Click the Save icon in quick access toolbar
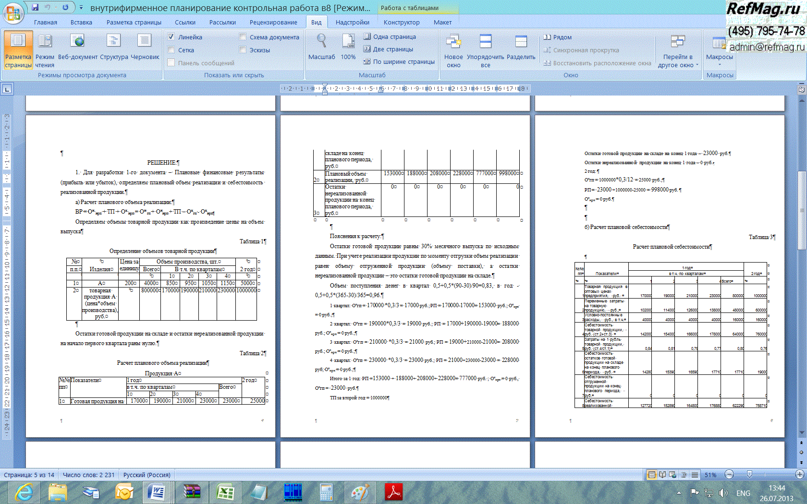Screen dimensions: 807x504 tap(35, 7)
